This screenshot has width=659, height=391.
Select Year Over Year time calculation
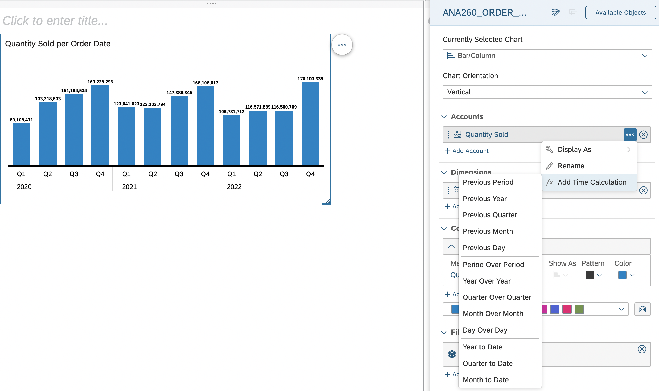[486, 281]
